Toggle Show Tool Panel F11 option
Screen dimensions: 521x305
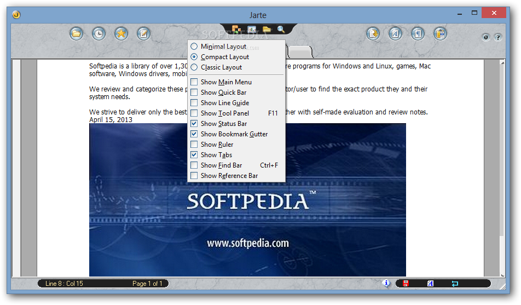tap(236, 113)
